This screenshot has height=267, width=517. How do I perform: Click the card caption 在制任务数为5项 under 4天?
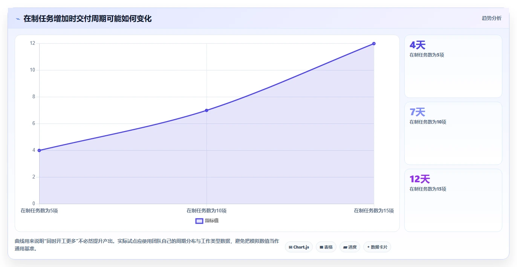(x=427, y=55)
